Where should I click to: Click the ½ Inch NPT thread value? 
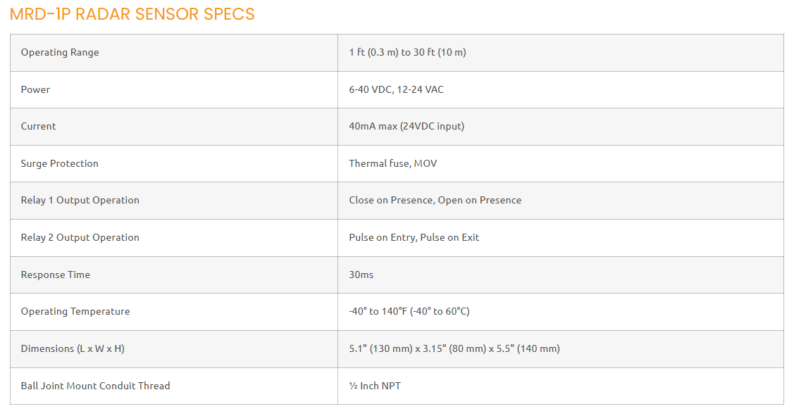374,386
